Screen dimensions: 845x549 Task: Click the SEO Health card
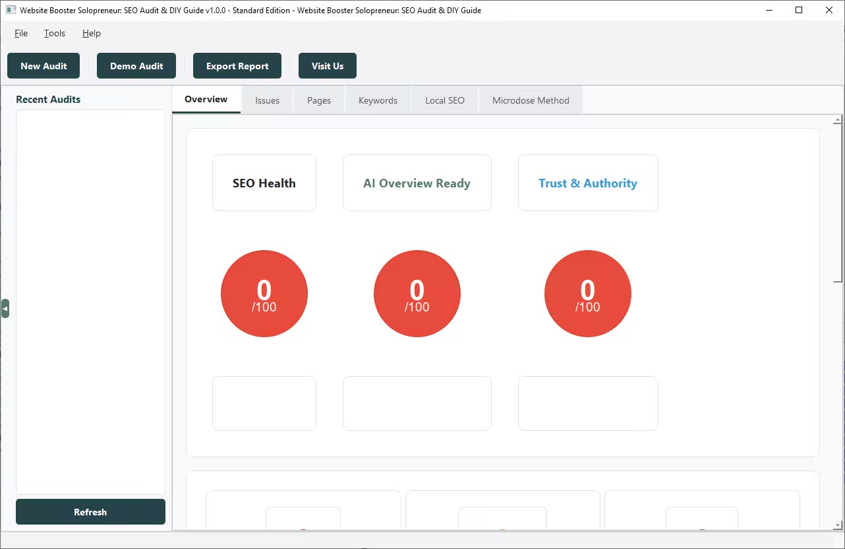[264, 183]
